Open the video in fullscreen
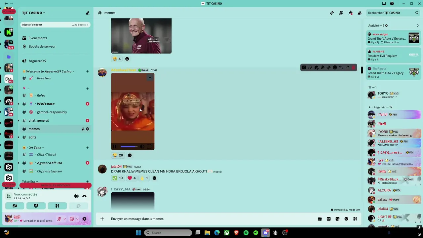The image size is (423, 238). tap(149, 146)
